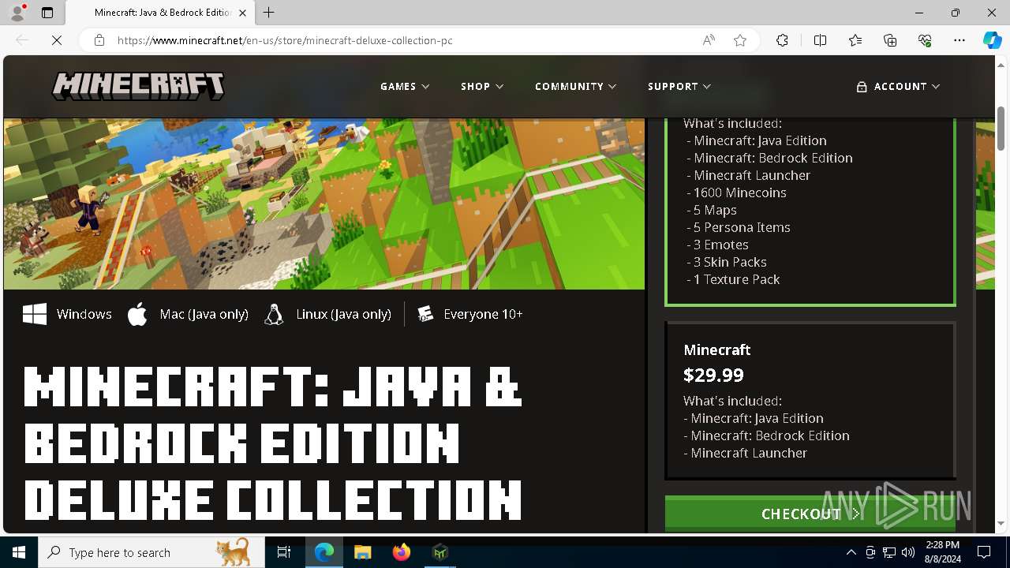
Task: Expand the SUPPORT menu
Action: [679, 87]
